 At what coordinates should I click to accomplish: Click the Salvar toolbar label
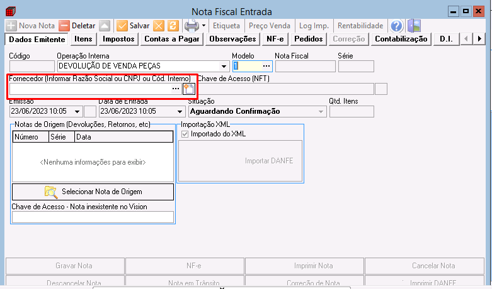coord(140,26)
